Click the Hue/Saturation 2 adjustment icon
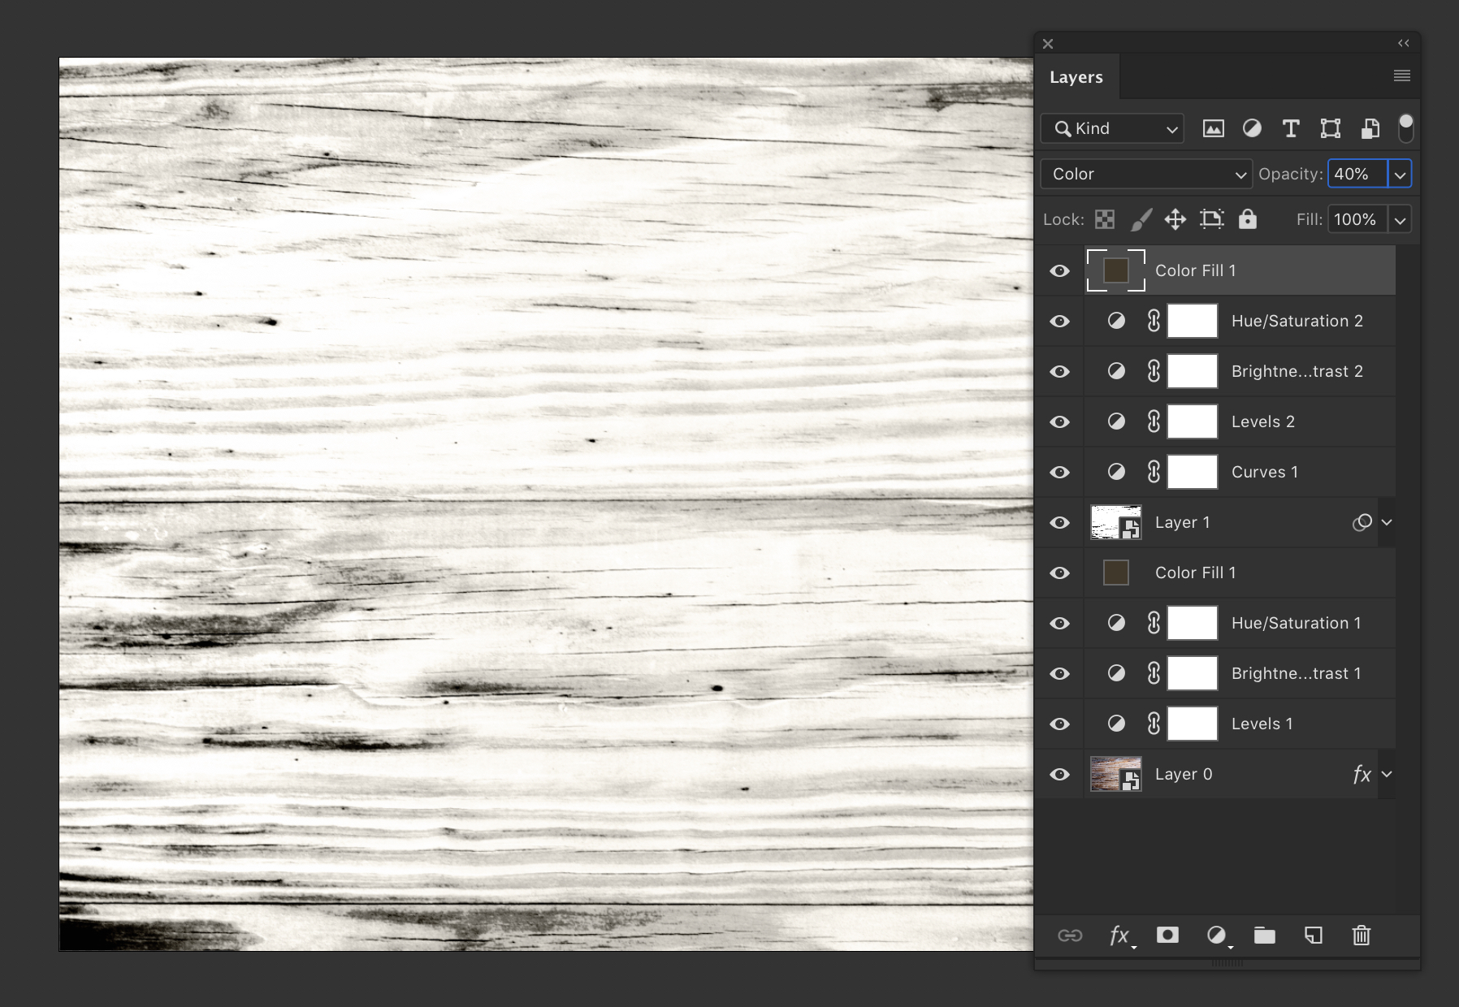 [1116, 321]
